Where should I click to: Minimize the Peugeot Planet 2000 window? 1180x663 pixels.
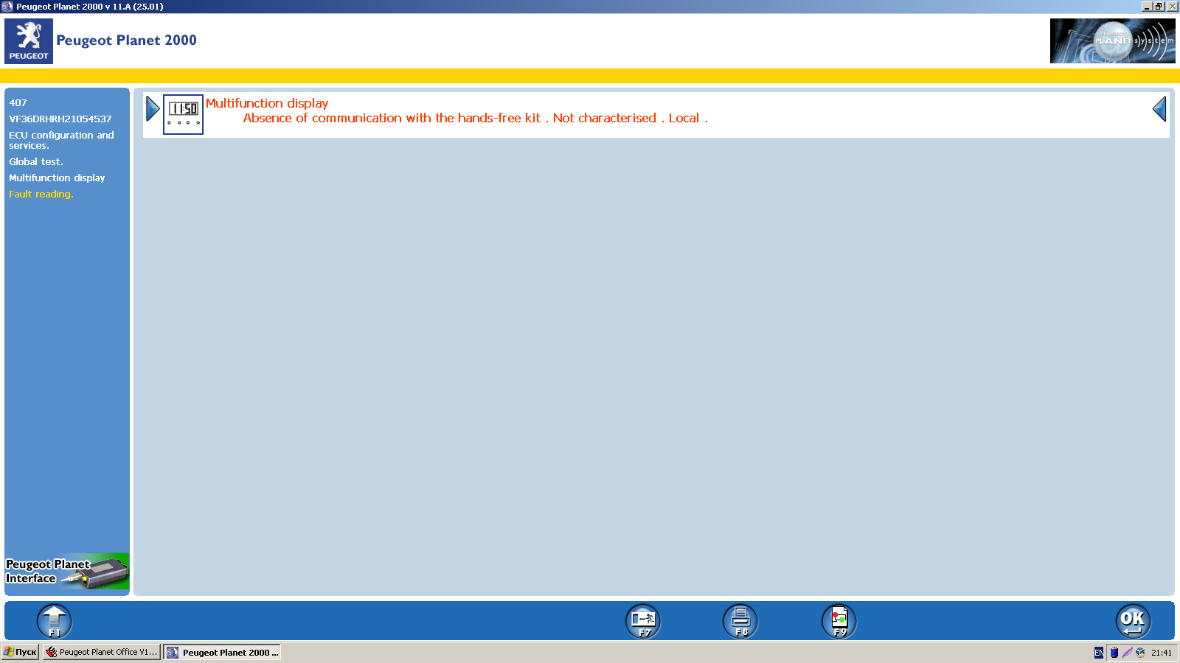1147,7
